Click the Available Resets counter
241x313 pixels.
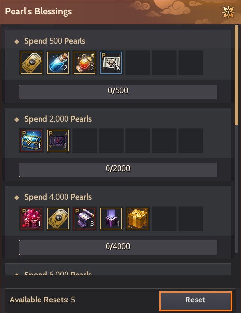[42, 300]
